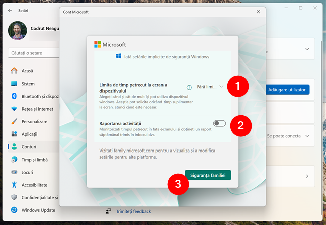Select the Accesibilitate figure icon

click(14, 185)
